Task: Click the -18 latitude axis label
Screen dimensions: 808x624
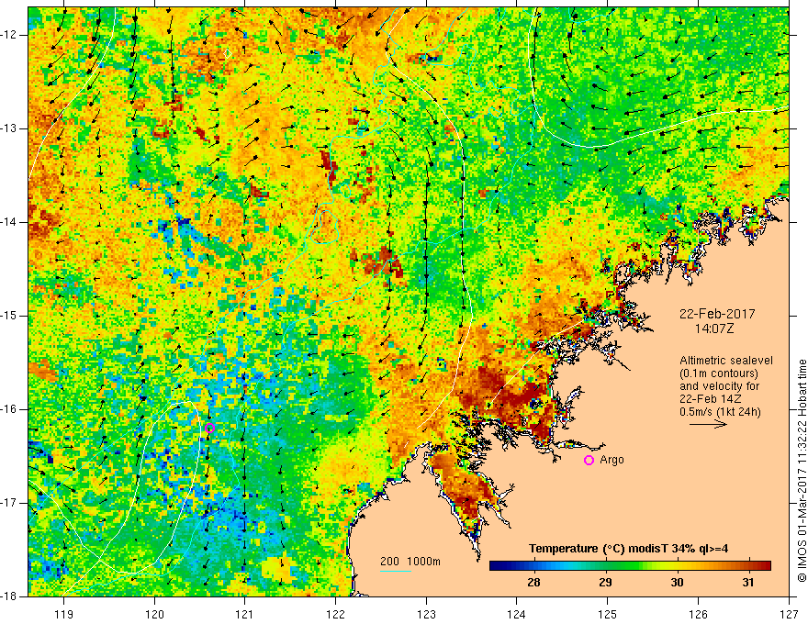Action: [10, 596]
